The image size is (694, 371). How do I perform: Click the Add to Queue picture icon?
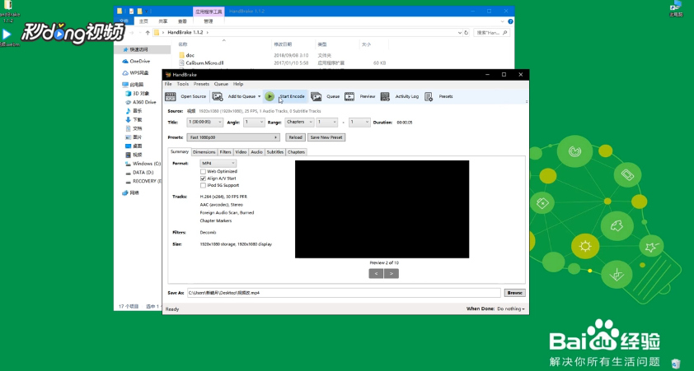click(x=218, y=96)
